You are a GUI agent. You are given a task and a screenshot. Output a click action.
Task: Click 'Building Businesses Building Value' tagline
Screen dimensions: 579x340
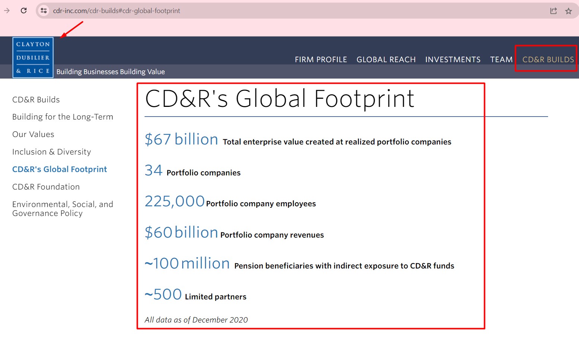click(111, 72)
